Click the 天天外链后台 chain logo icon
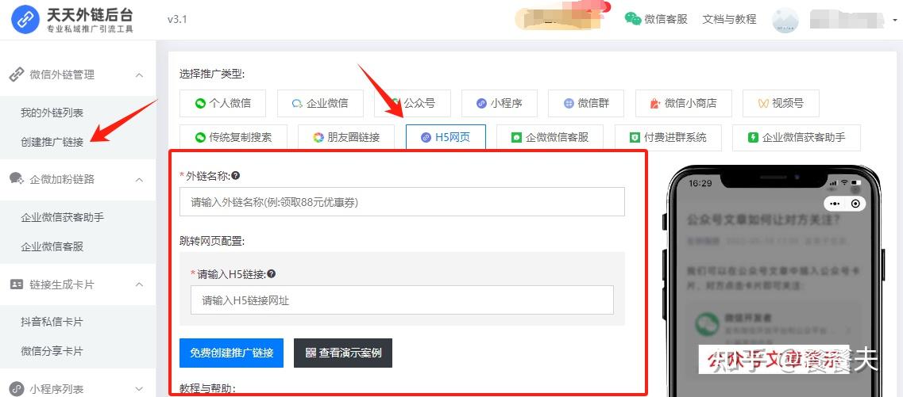 pos(25,20)
